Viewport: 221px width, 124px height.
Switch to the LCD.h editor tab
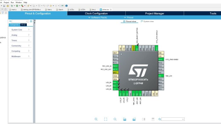tap(82, 9)
